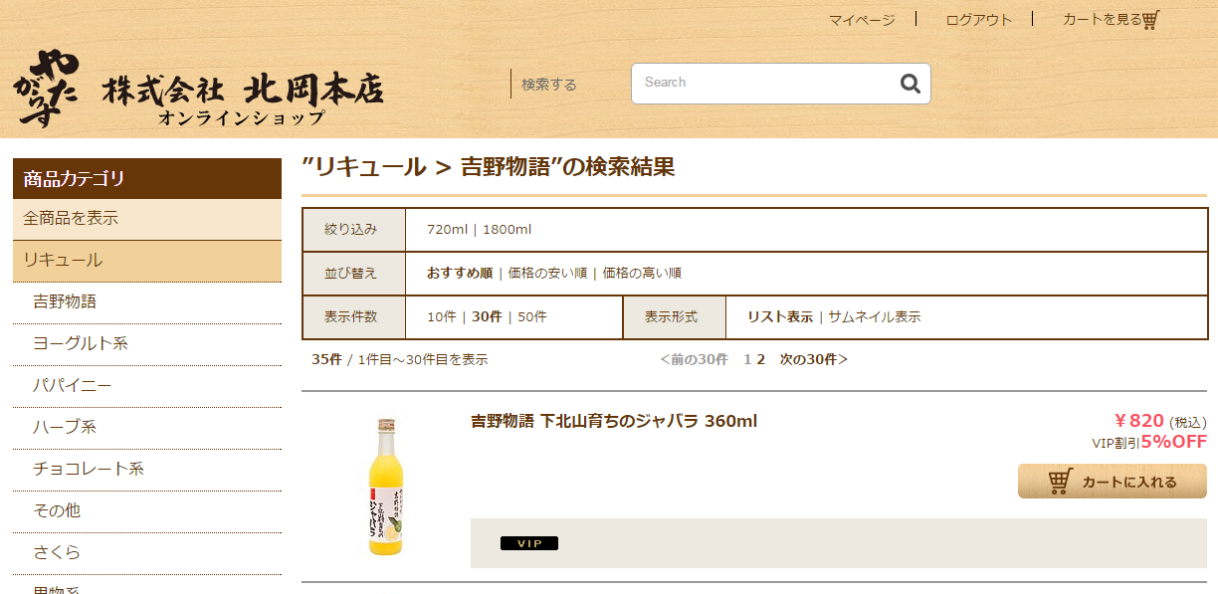Open the ヨーグルト系 subcategory
1218x594 pixels.
tap(147, 343)
